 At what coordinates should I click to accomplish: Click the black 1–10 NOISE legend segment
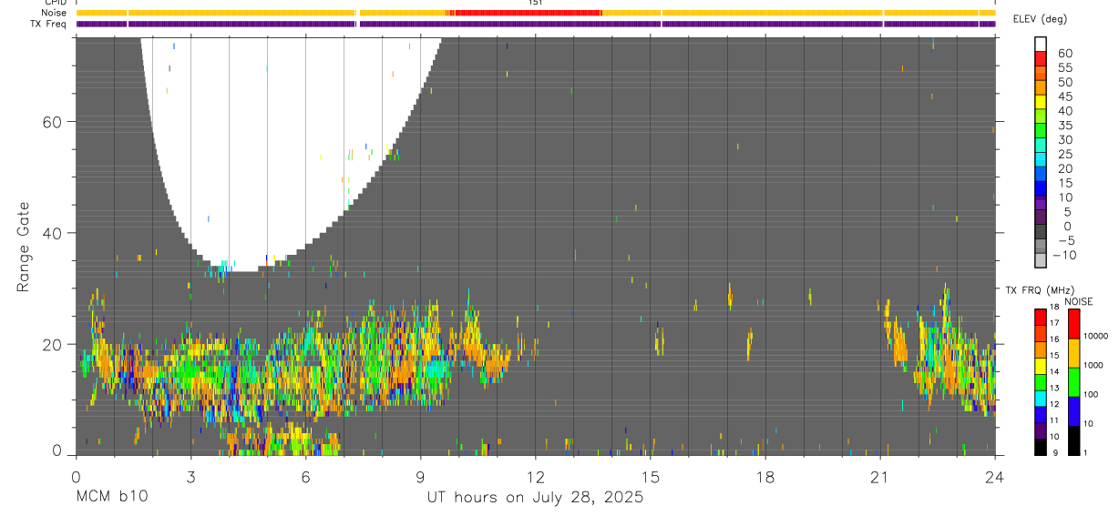pos(1073,440)
